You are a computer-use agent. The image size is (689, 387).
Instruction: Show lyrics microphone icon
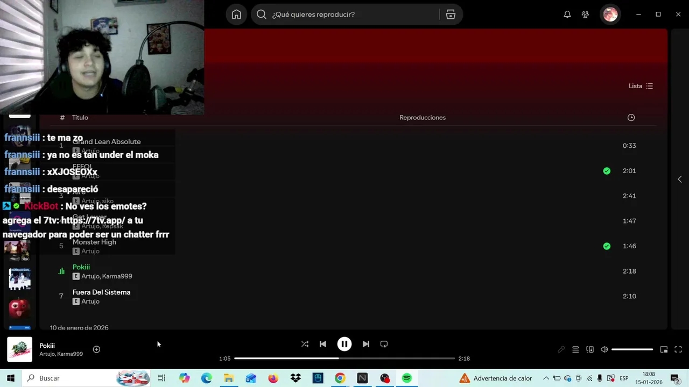coord(561,349)
